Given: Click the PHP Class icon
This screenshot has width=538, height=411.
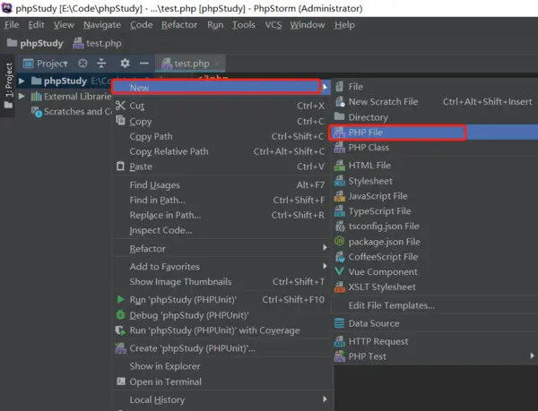Looking at the screenshot, I should 339,148.
